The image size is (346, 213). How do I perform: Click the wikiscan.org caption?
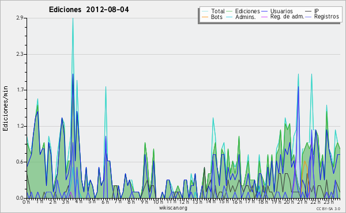coord(173,208)
